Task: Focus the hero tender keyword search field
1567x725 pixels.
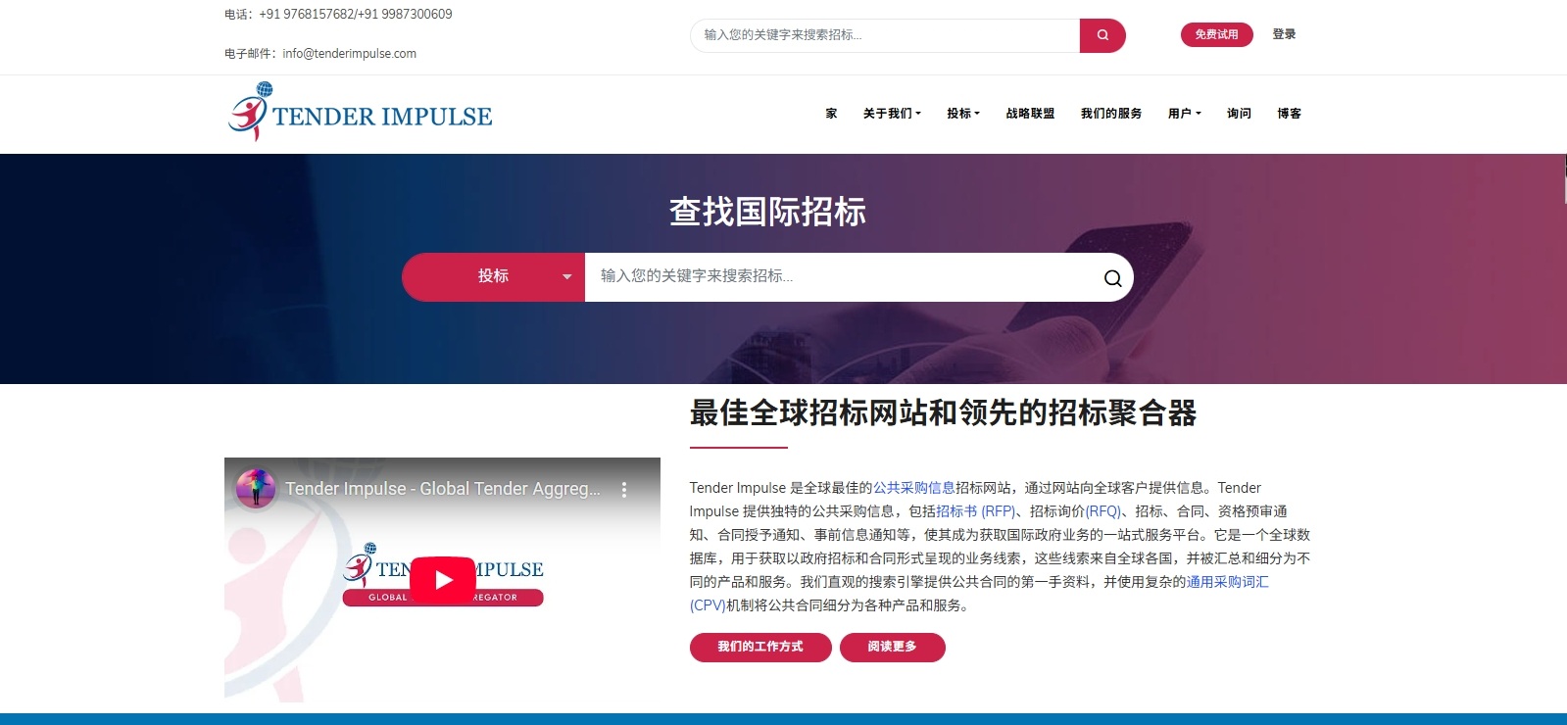Action: point(843,277)
